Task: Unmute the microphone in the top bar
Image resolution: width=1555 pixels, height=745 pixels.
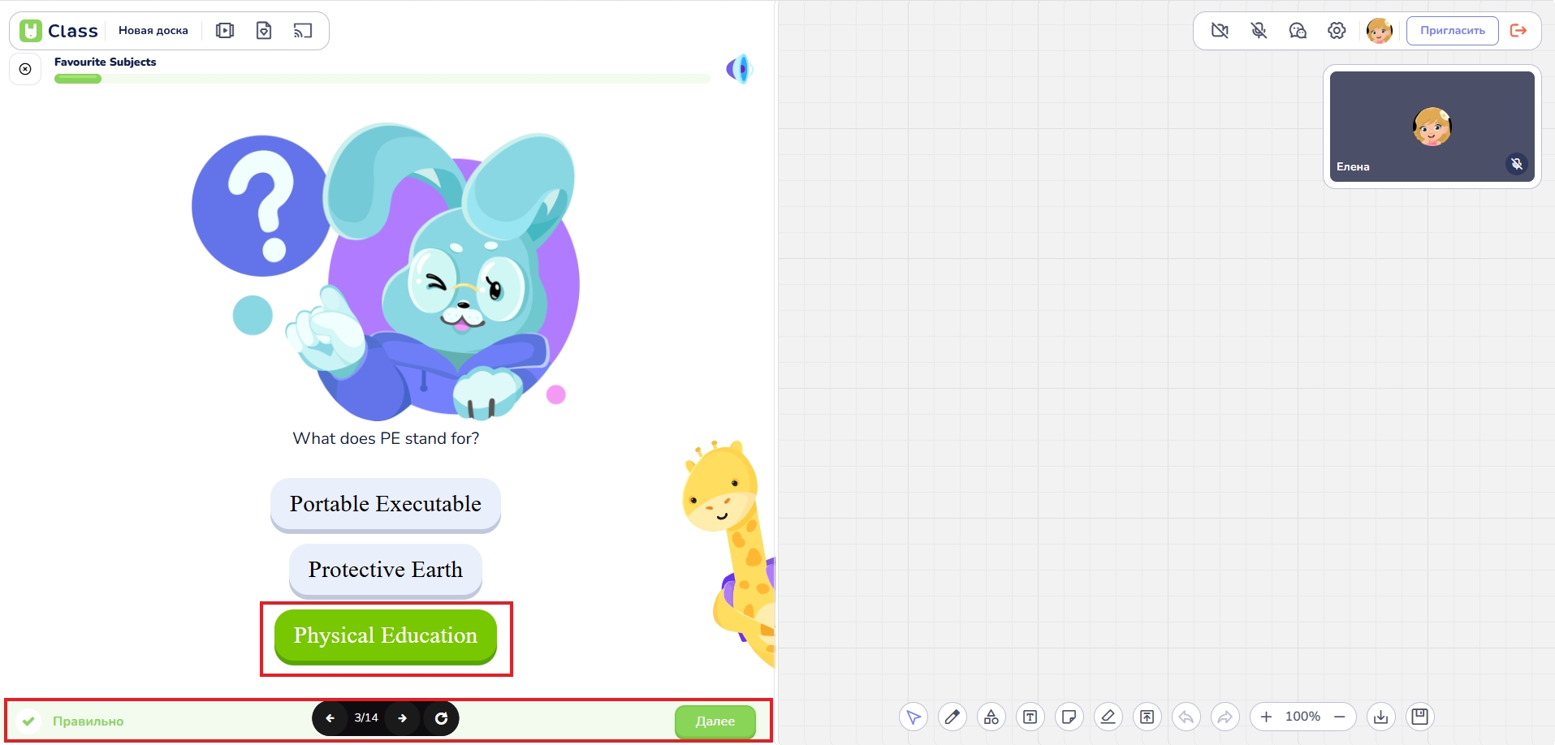Action: 1258,31
